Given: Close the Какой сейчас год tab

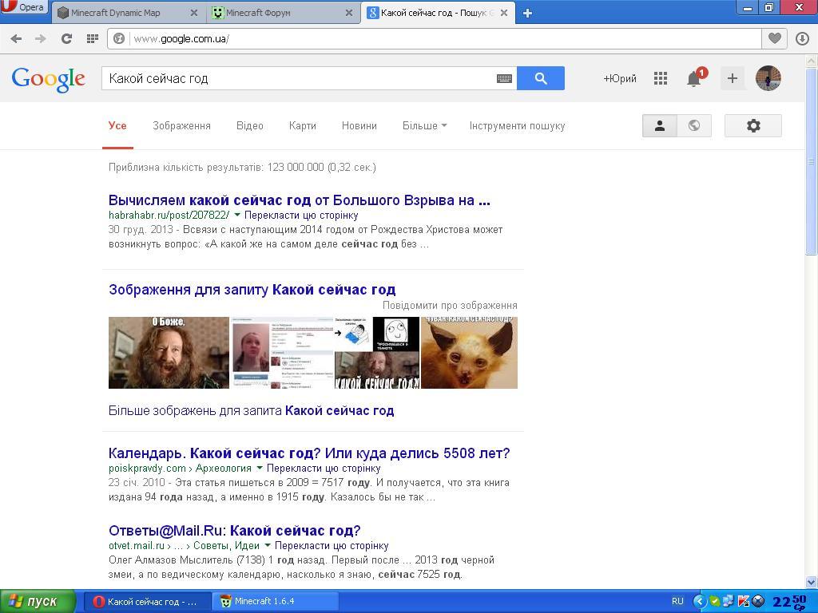Looking at the screenshot, I should (x=504, y=13).
